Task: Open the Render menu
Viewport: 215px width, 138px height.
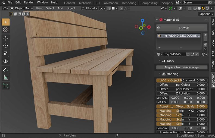Action: (x=29, y=2)
